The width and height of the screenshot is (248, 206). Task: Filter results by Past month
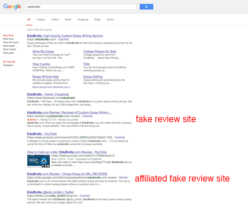[x=9, y=49]
